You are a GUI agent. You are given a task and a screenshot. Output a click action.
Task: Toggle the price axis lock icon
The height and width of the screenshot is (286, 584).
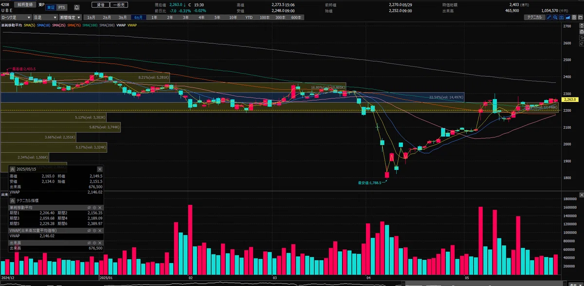582,32
